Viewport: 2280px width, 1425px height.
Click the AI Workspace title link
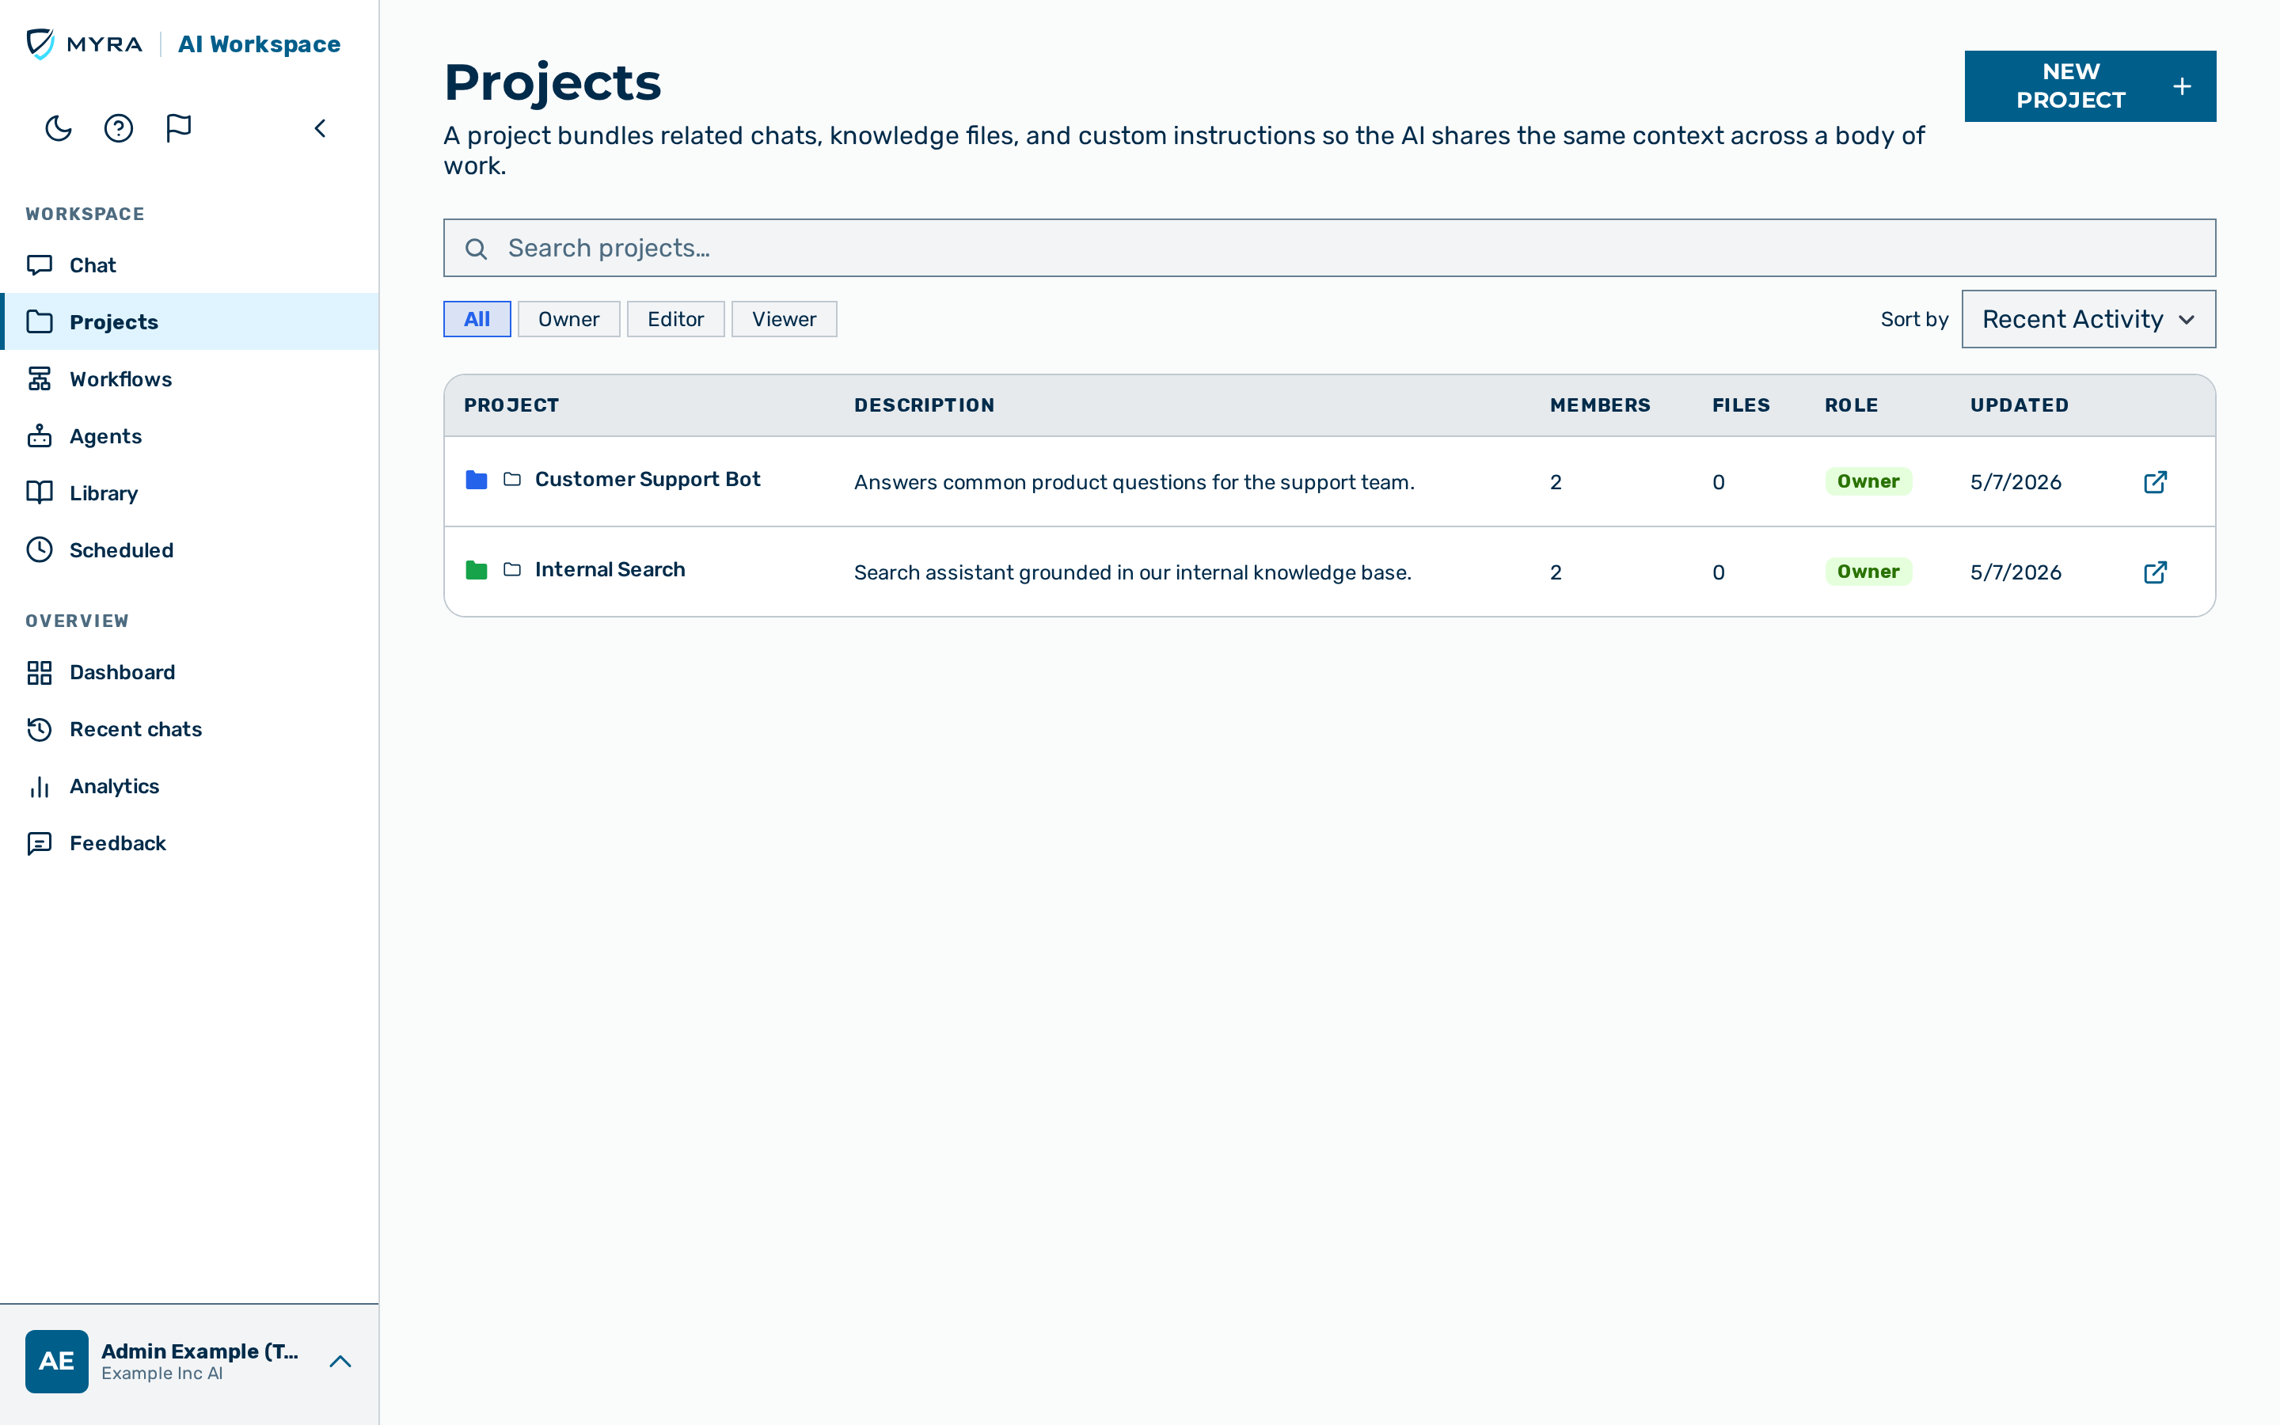(259, 44)
